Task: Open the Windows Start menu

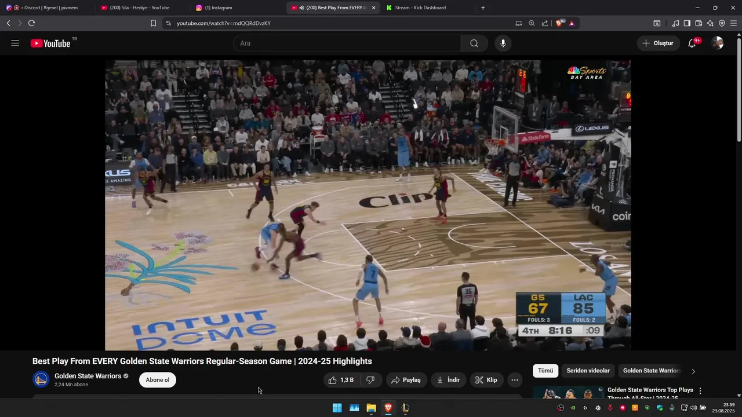Action: (x=337, y=408)
